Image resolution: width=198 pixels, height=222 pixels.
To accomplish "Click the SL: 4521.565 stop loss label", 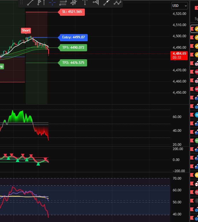I will point(72,12).
